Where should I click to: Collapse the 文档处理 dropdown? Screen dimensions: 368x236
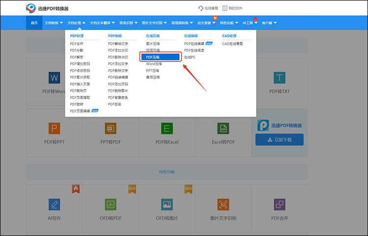[76, 23]
